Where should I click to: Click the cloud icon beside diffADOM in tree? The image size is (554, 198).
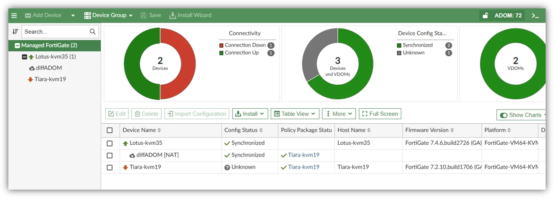click(32, 68)
